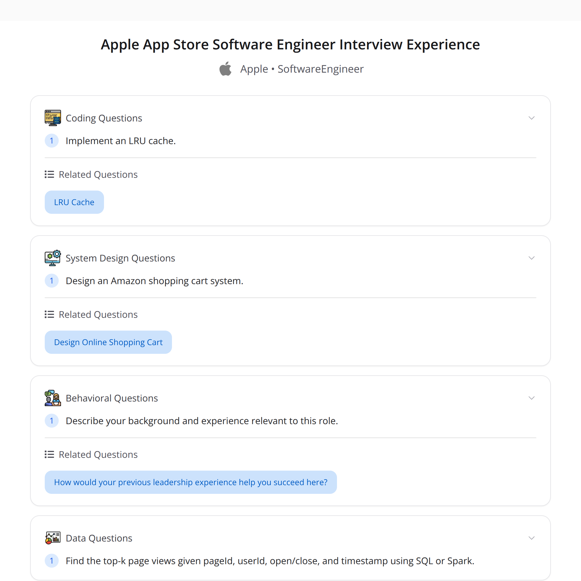Select 'Describe your background and experience' question
This screenshot has width=581, height=581.
coord(202,421)
